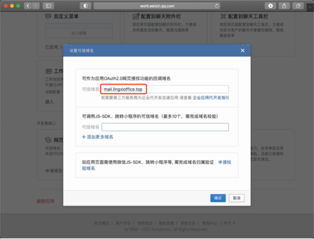This screenshot has height=239, width=314.
Task: Confirm with the 确定 button
Action: [x=218, y=198]
